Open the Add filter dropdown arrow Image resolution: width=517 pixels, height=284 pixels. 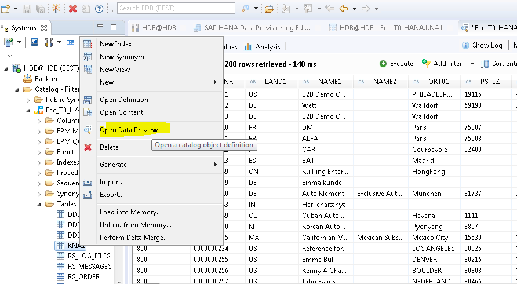(472, 64)
